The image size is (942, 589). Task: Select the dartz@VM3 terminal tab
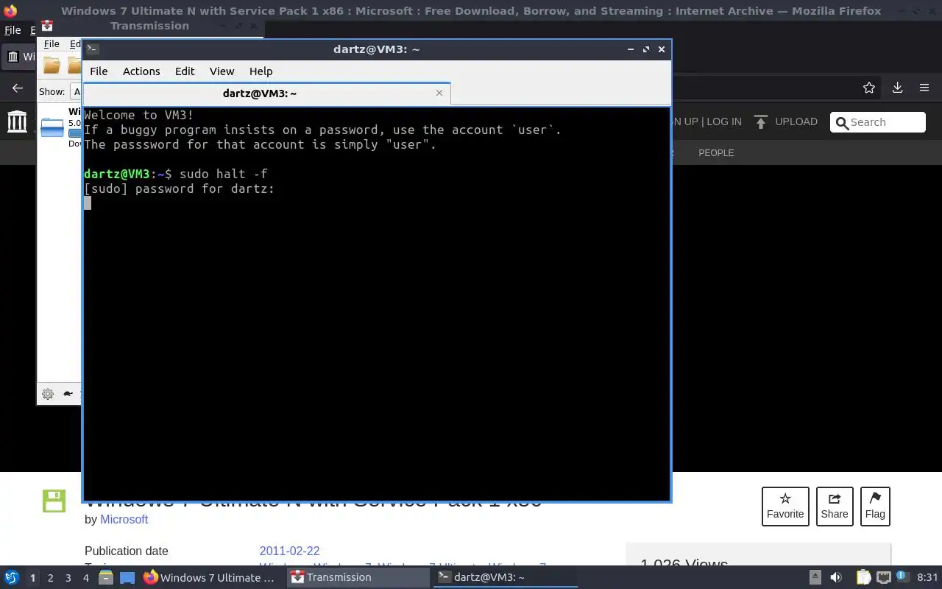260,94
